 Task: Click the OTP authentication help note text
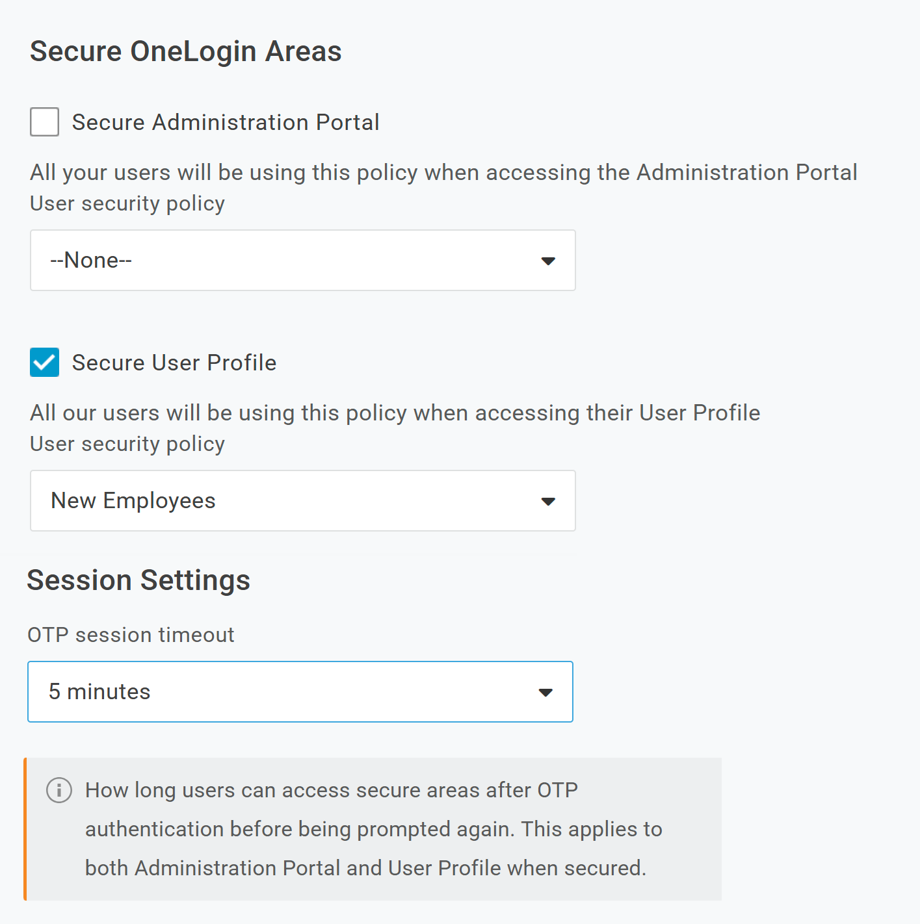coord(373,829)
